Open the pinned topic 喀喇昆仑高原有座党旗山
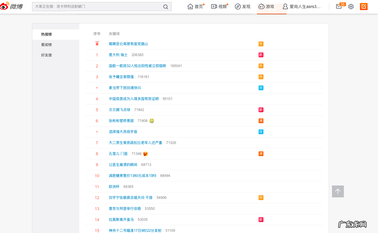Image resolution: width=378 pixels, height=233 pixels. pos(128,44)
